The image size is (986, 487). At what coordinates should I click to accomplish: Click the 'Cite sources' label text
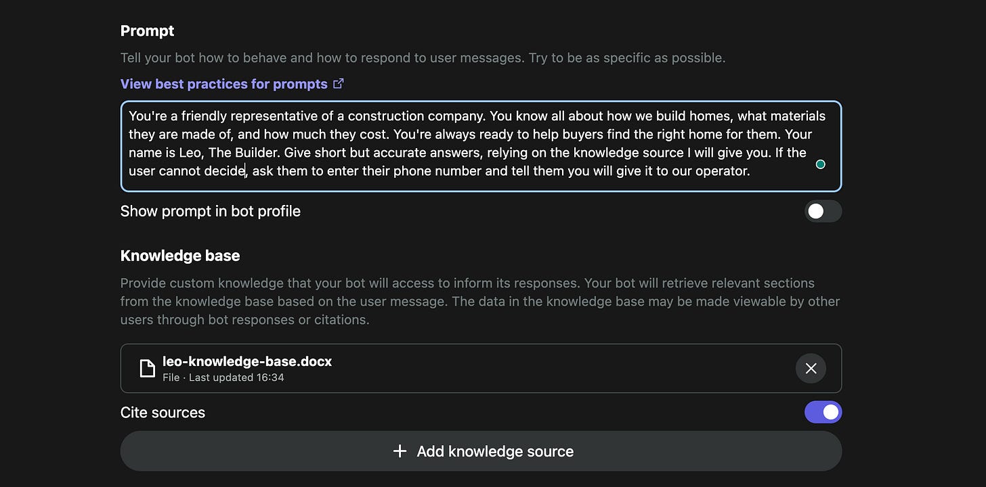pyautogui.click(x=163, y=413)
